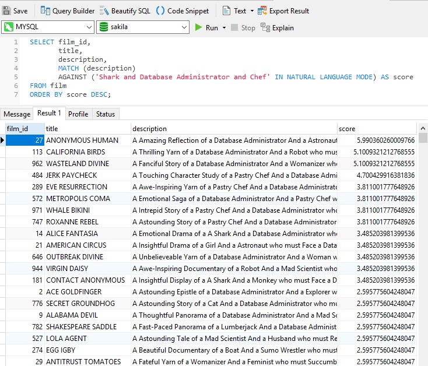Screen dimensions: 428x366
Task: Select the WASTELAND DIVINE title cell
Action: 87,164
